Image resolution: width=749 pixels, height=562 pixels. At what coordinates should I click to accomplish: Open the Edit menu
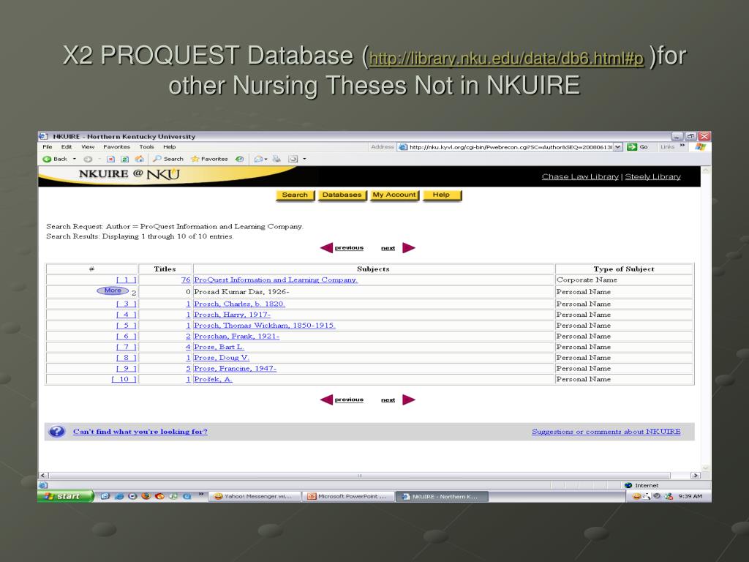[67, 146]
